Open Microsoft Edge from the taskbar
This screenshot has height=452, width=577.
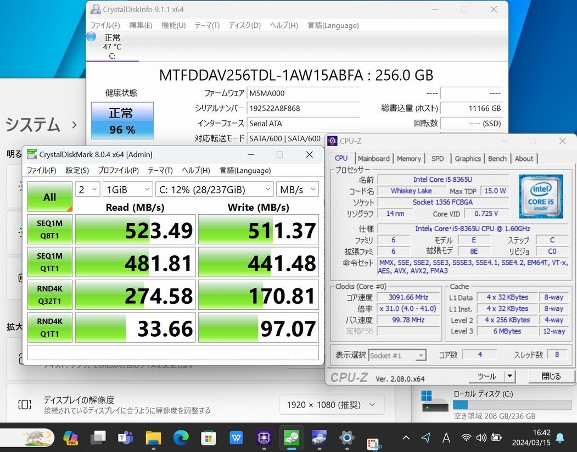(x=181, y=438)
